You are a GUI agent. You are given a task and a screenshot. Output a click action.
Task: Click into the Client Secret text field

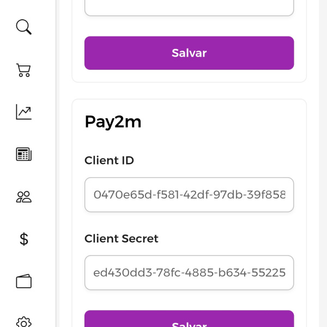(x=189, y=272)
